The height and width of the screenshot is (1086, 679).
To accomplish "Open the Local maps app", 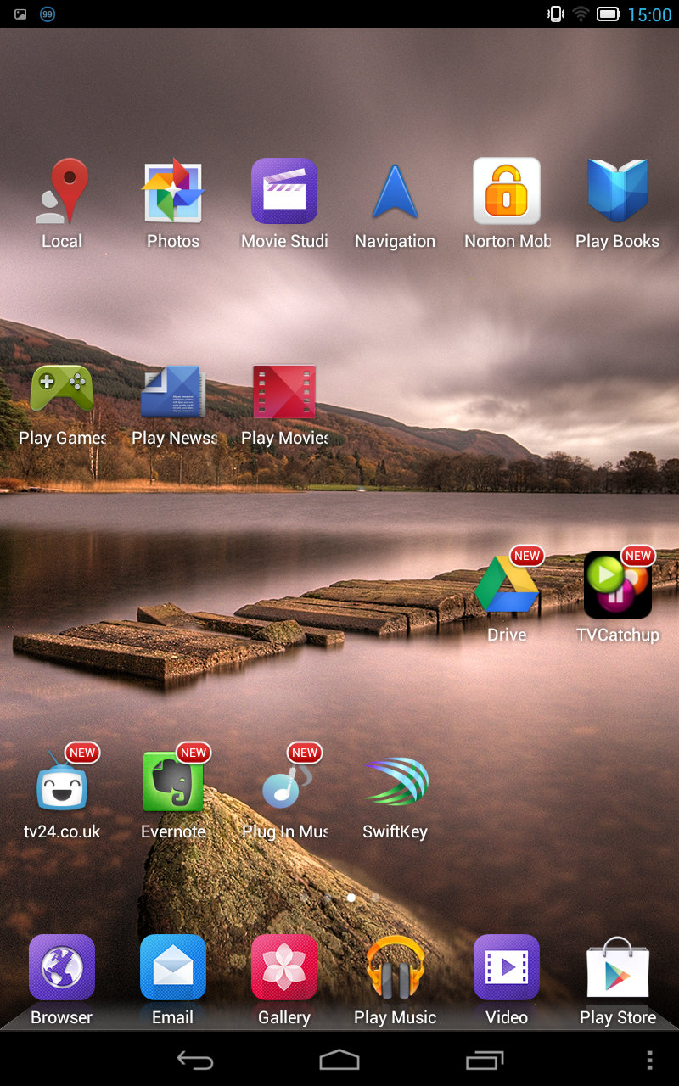I will 62,191.
